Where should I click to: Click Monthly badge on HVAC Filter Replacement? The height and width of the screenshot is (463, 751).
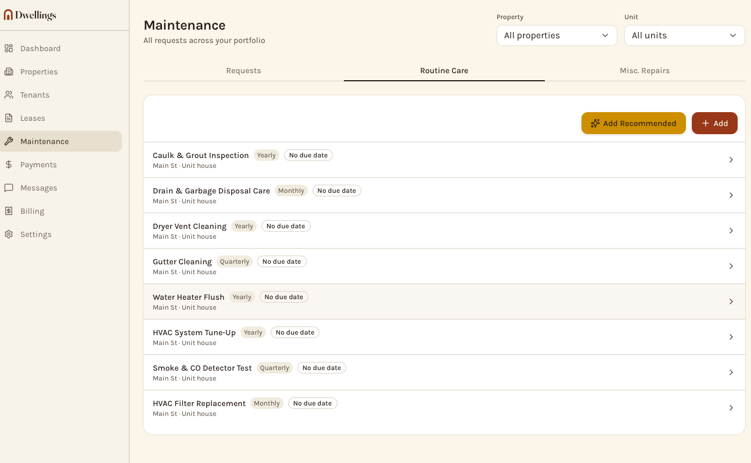[267, 403]
